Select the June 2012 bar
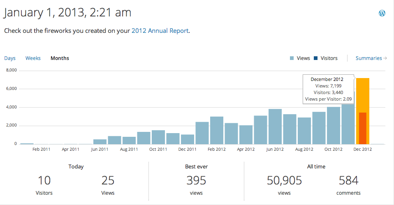 click(x=275, y=127)
